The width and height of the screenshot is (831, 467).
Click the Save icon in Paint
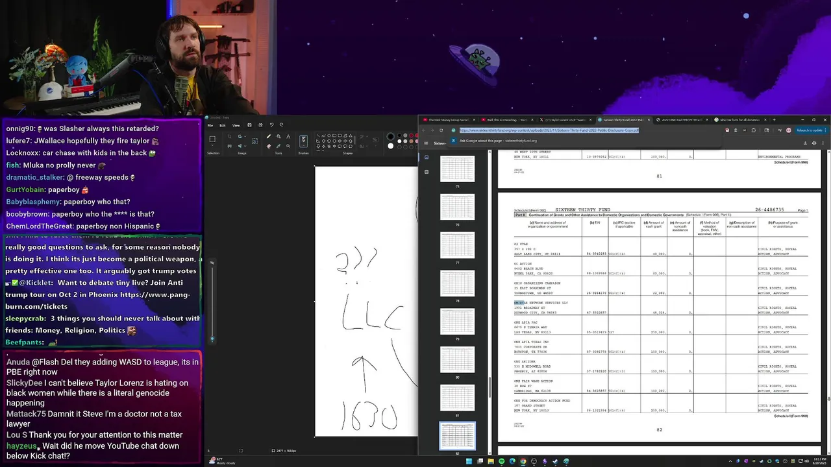(249, 125)
